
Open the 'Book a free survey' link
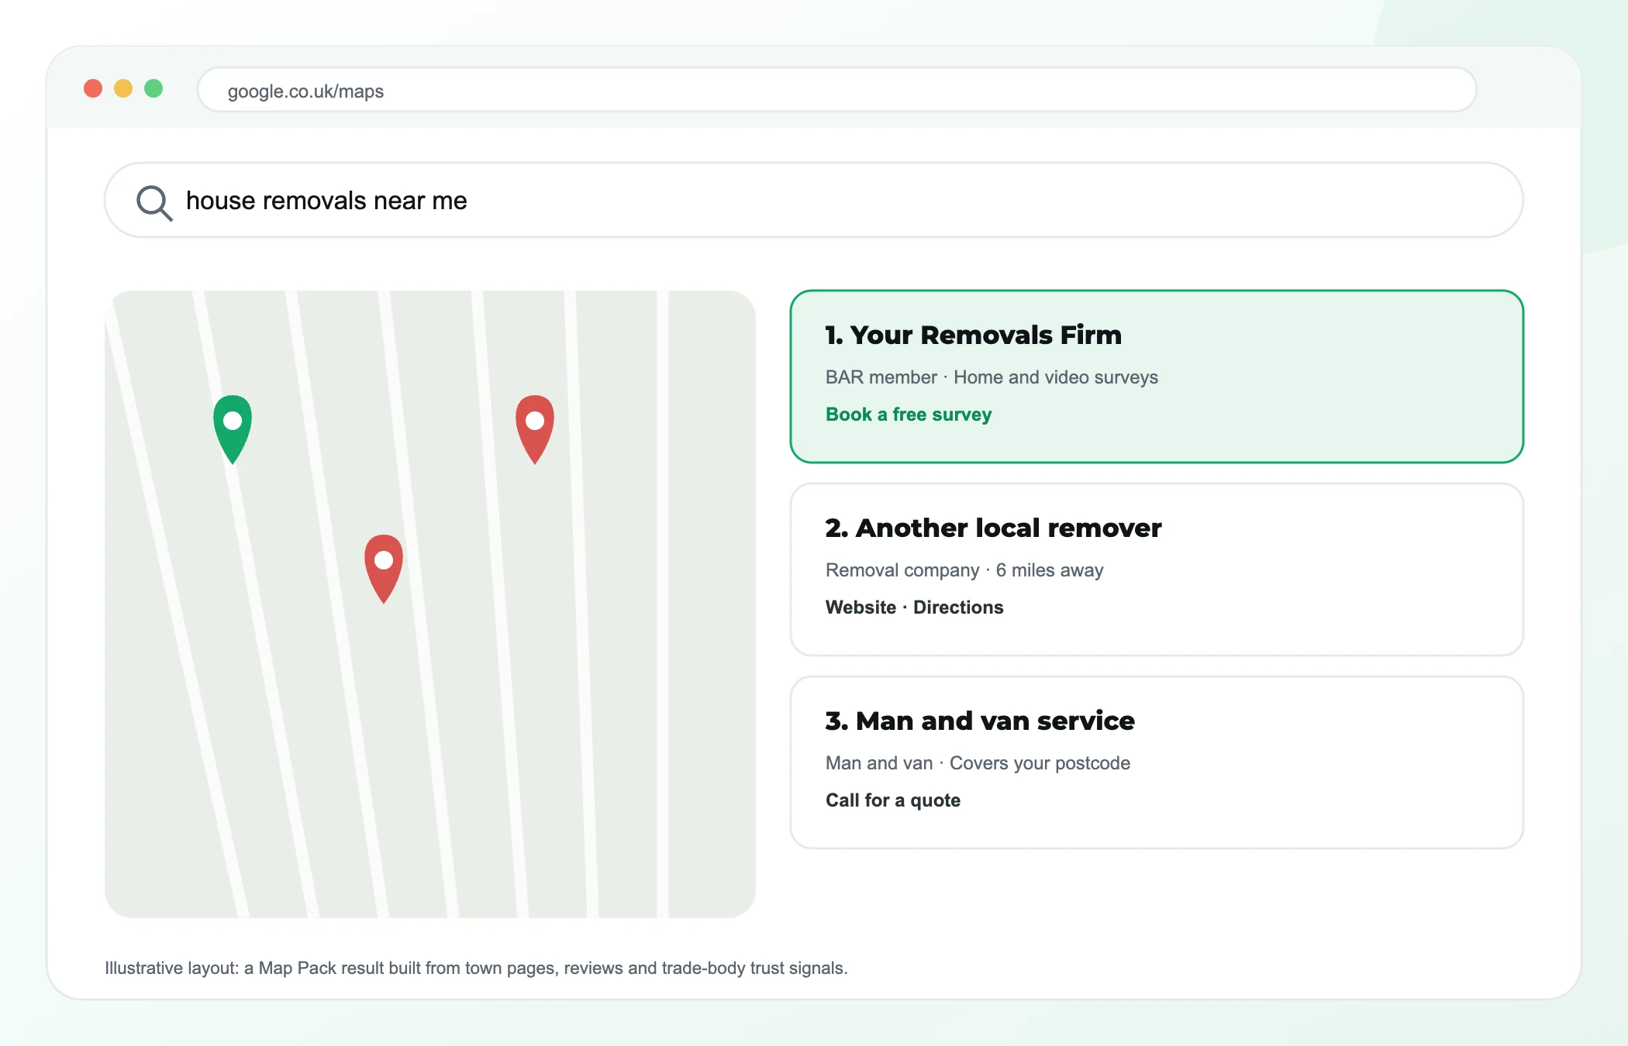[909, 415]
